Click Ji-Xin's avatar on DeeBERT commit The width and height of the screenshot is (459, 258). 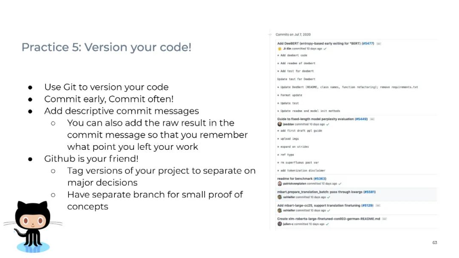[279, 49]
